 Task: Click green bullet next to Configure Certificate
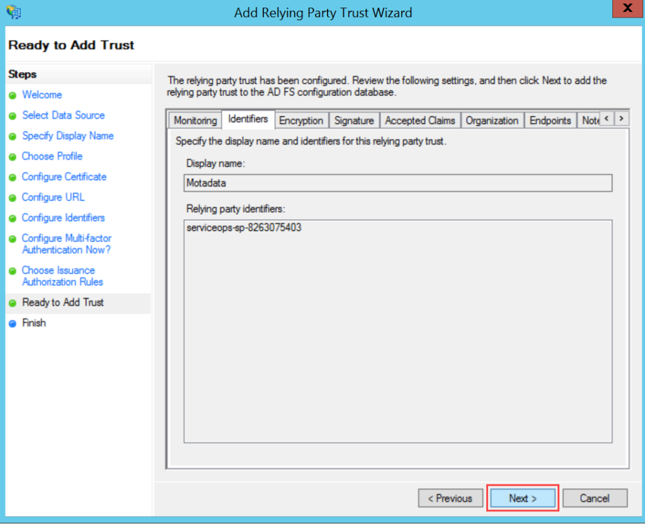click(12, 178)
